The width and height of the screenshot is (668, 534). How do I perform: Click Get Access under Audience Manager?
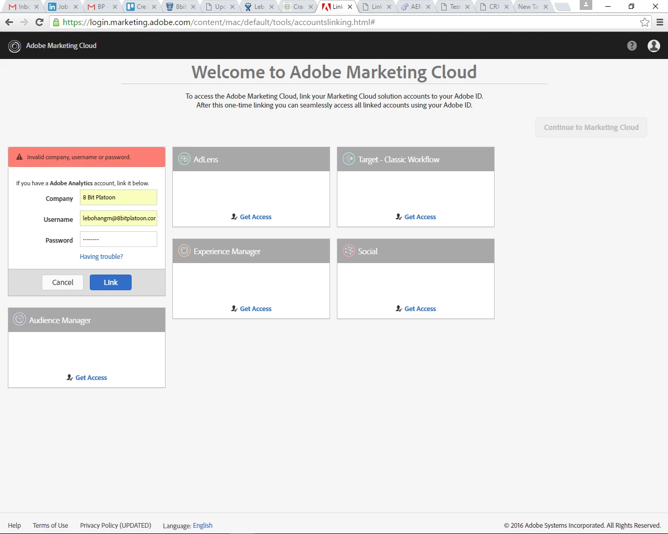point(91,377)
